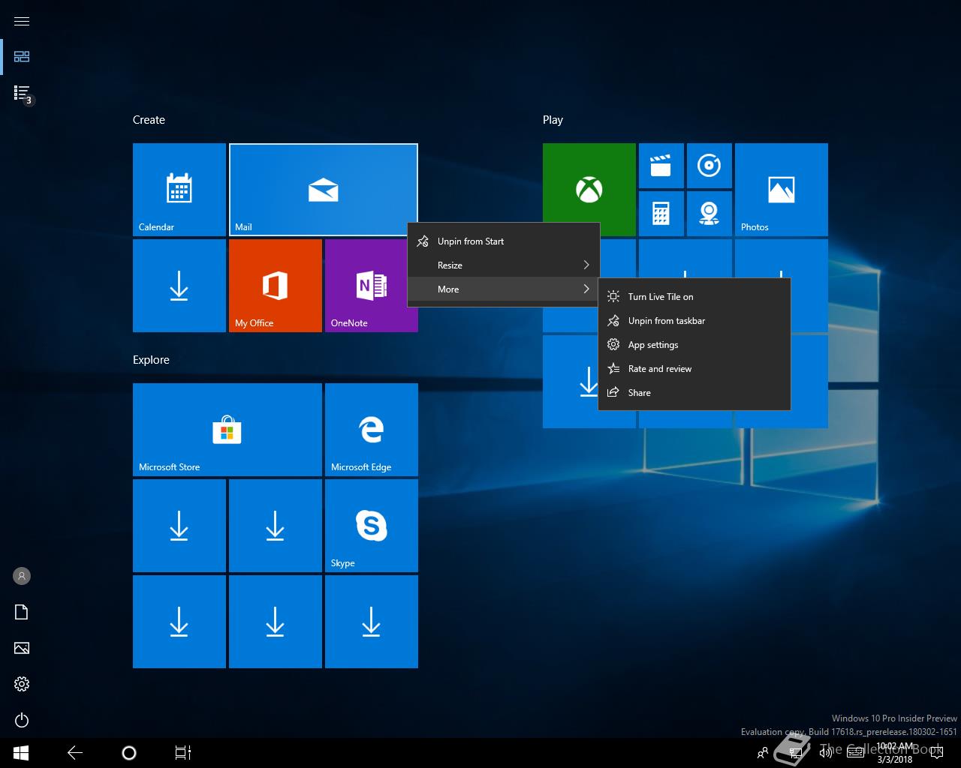The image size is (961, 768).
Task: Click the download tile left of Skype
Action: click(x=276, y=526)
